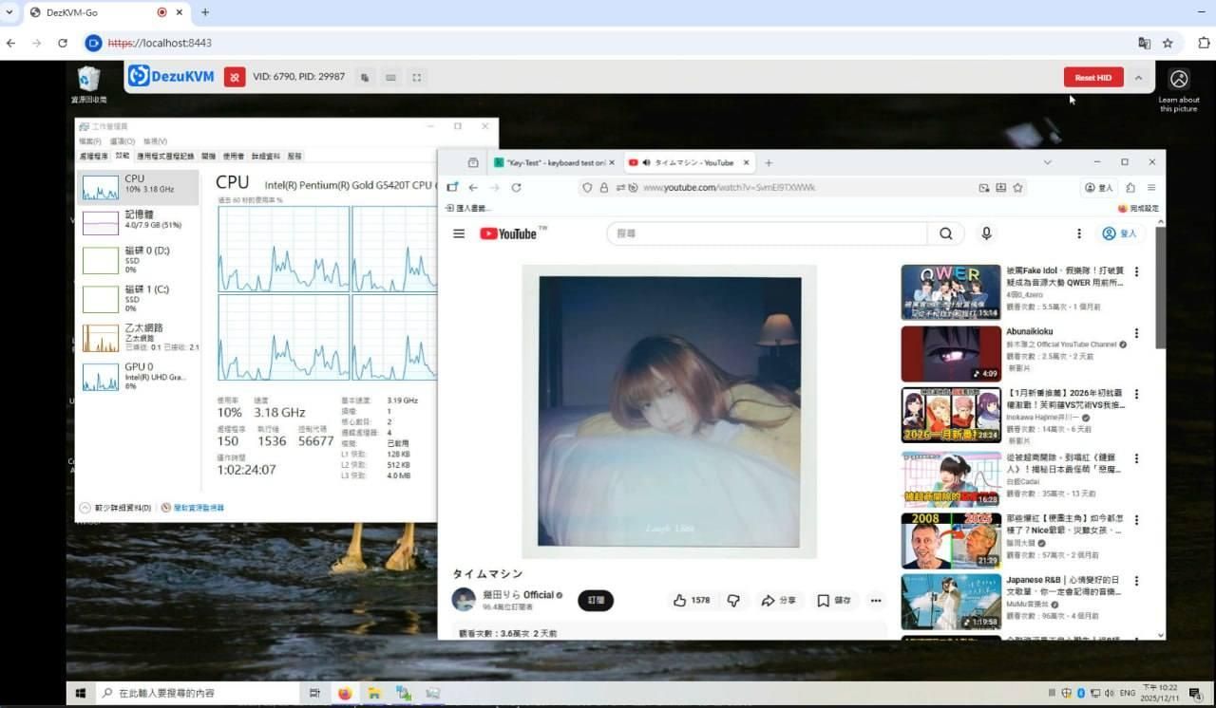Click the 訂閱 subscribe button

tap(596, 600)
